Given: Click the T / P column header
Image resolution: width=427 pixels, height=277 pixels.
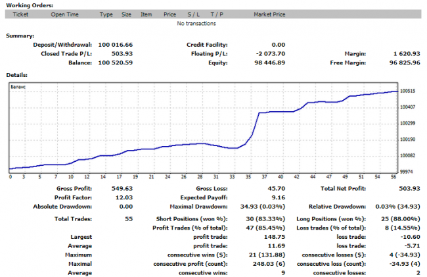Looking at the screenshot, I should point(217,14).
